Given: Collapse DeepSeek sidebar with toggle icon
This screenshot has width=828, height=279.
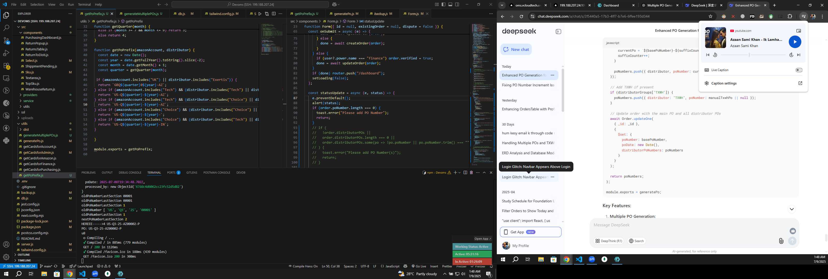Looking at the screenshot, I should 558,32.
